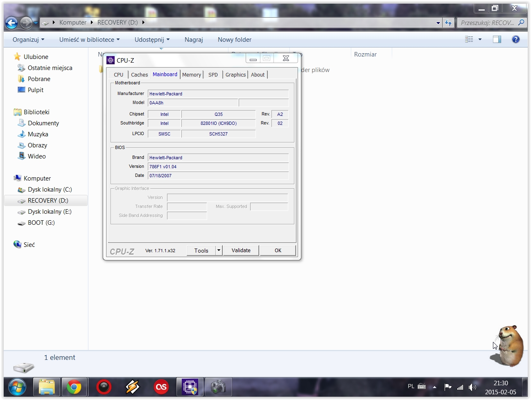Viewport: 531px width, 400px height.
Task: Expand the Tools dropdown arrow
Action: click(219, 251)
